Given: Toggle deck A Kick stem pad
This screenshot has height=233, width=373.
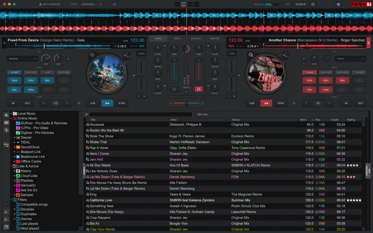Looking at the screenshot, I should [14, 89].
